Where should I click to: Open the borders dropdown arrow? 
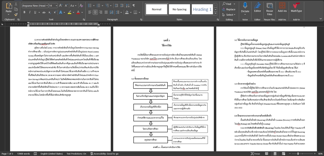pyautogui.click(x=140, y=12)
